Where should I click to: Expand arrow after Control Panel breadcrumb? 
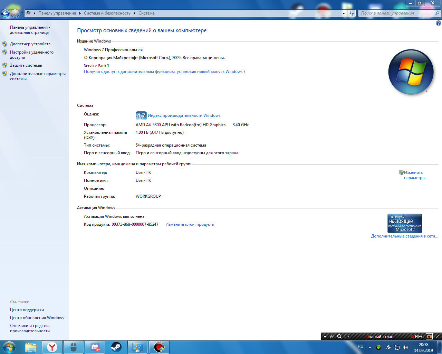tap(80, 13)
